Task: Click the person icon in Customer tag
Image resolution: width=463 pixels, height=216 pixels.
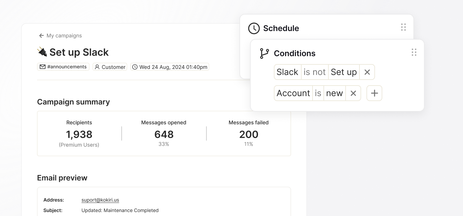Action: pyautogui.click(x=97, y=67)
